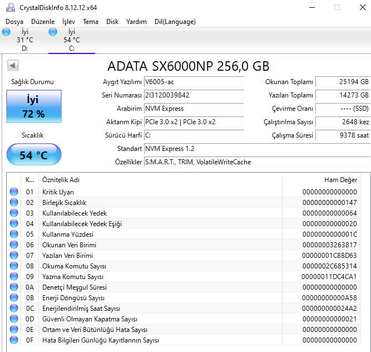
Task: Click the Seri Numarası value field
Action: [x=193, y=95]
